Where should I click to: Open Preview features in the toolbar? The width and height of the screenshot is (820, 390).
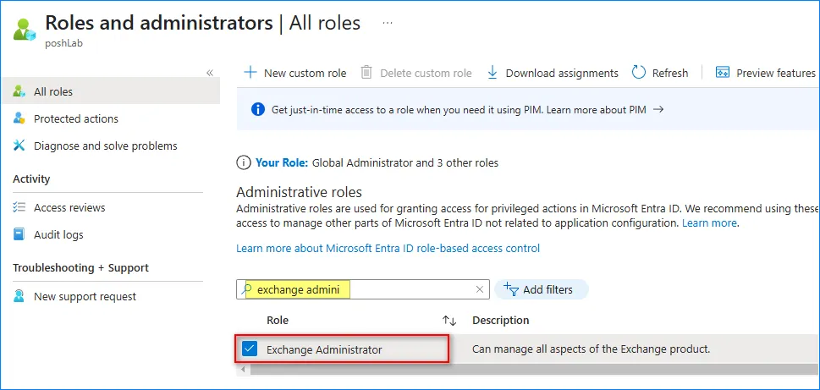point(766,73)
